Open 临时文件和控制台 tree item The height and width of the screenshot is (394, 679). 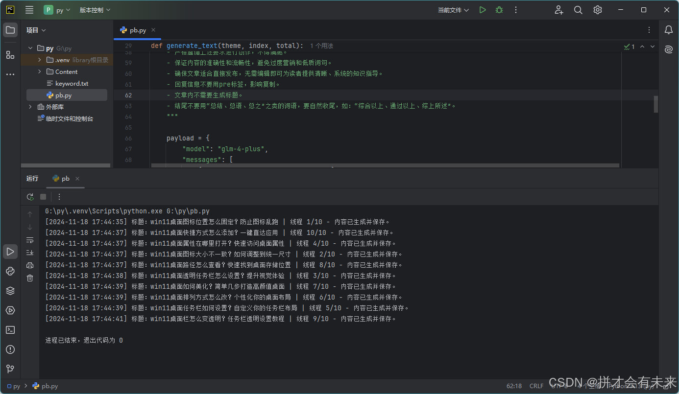click(66, 119)
